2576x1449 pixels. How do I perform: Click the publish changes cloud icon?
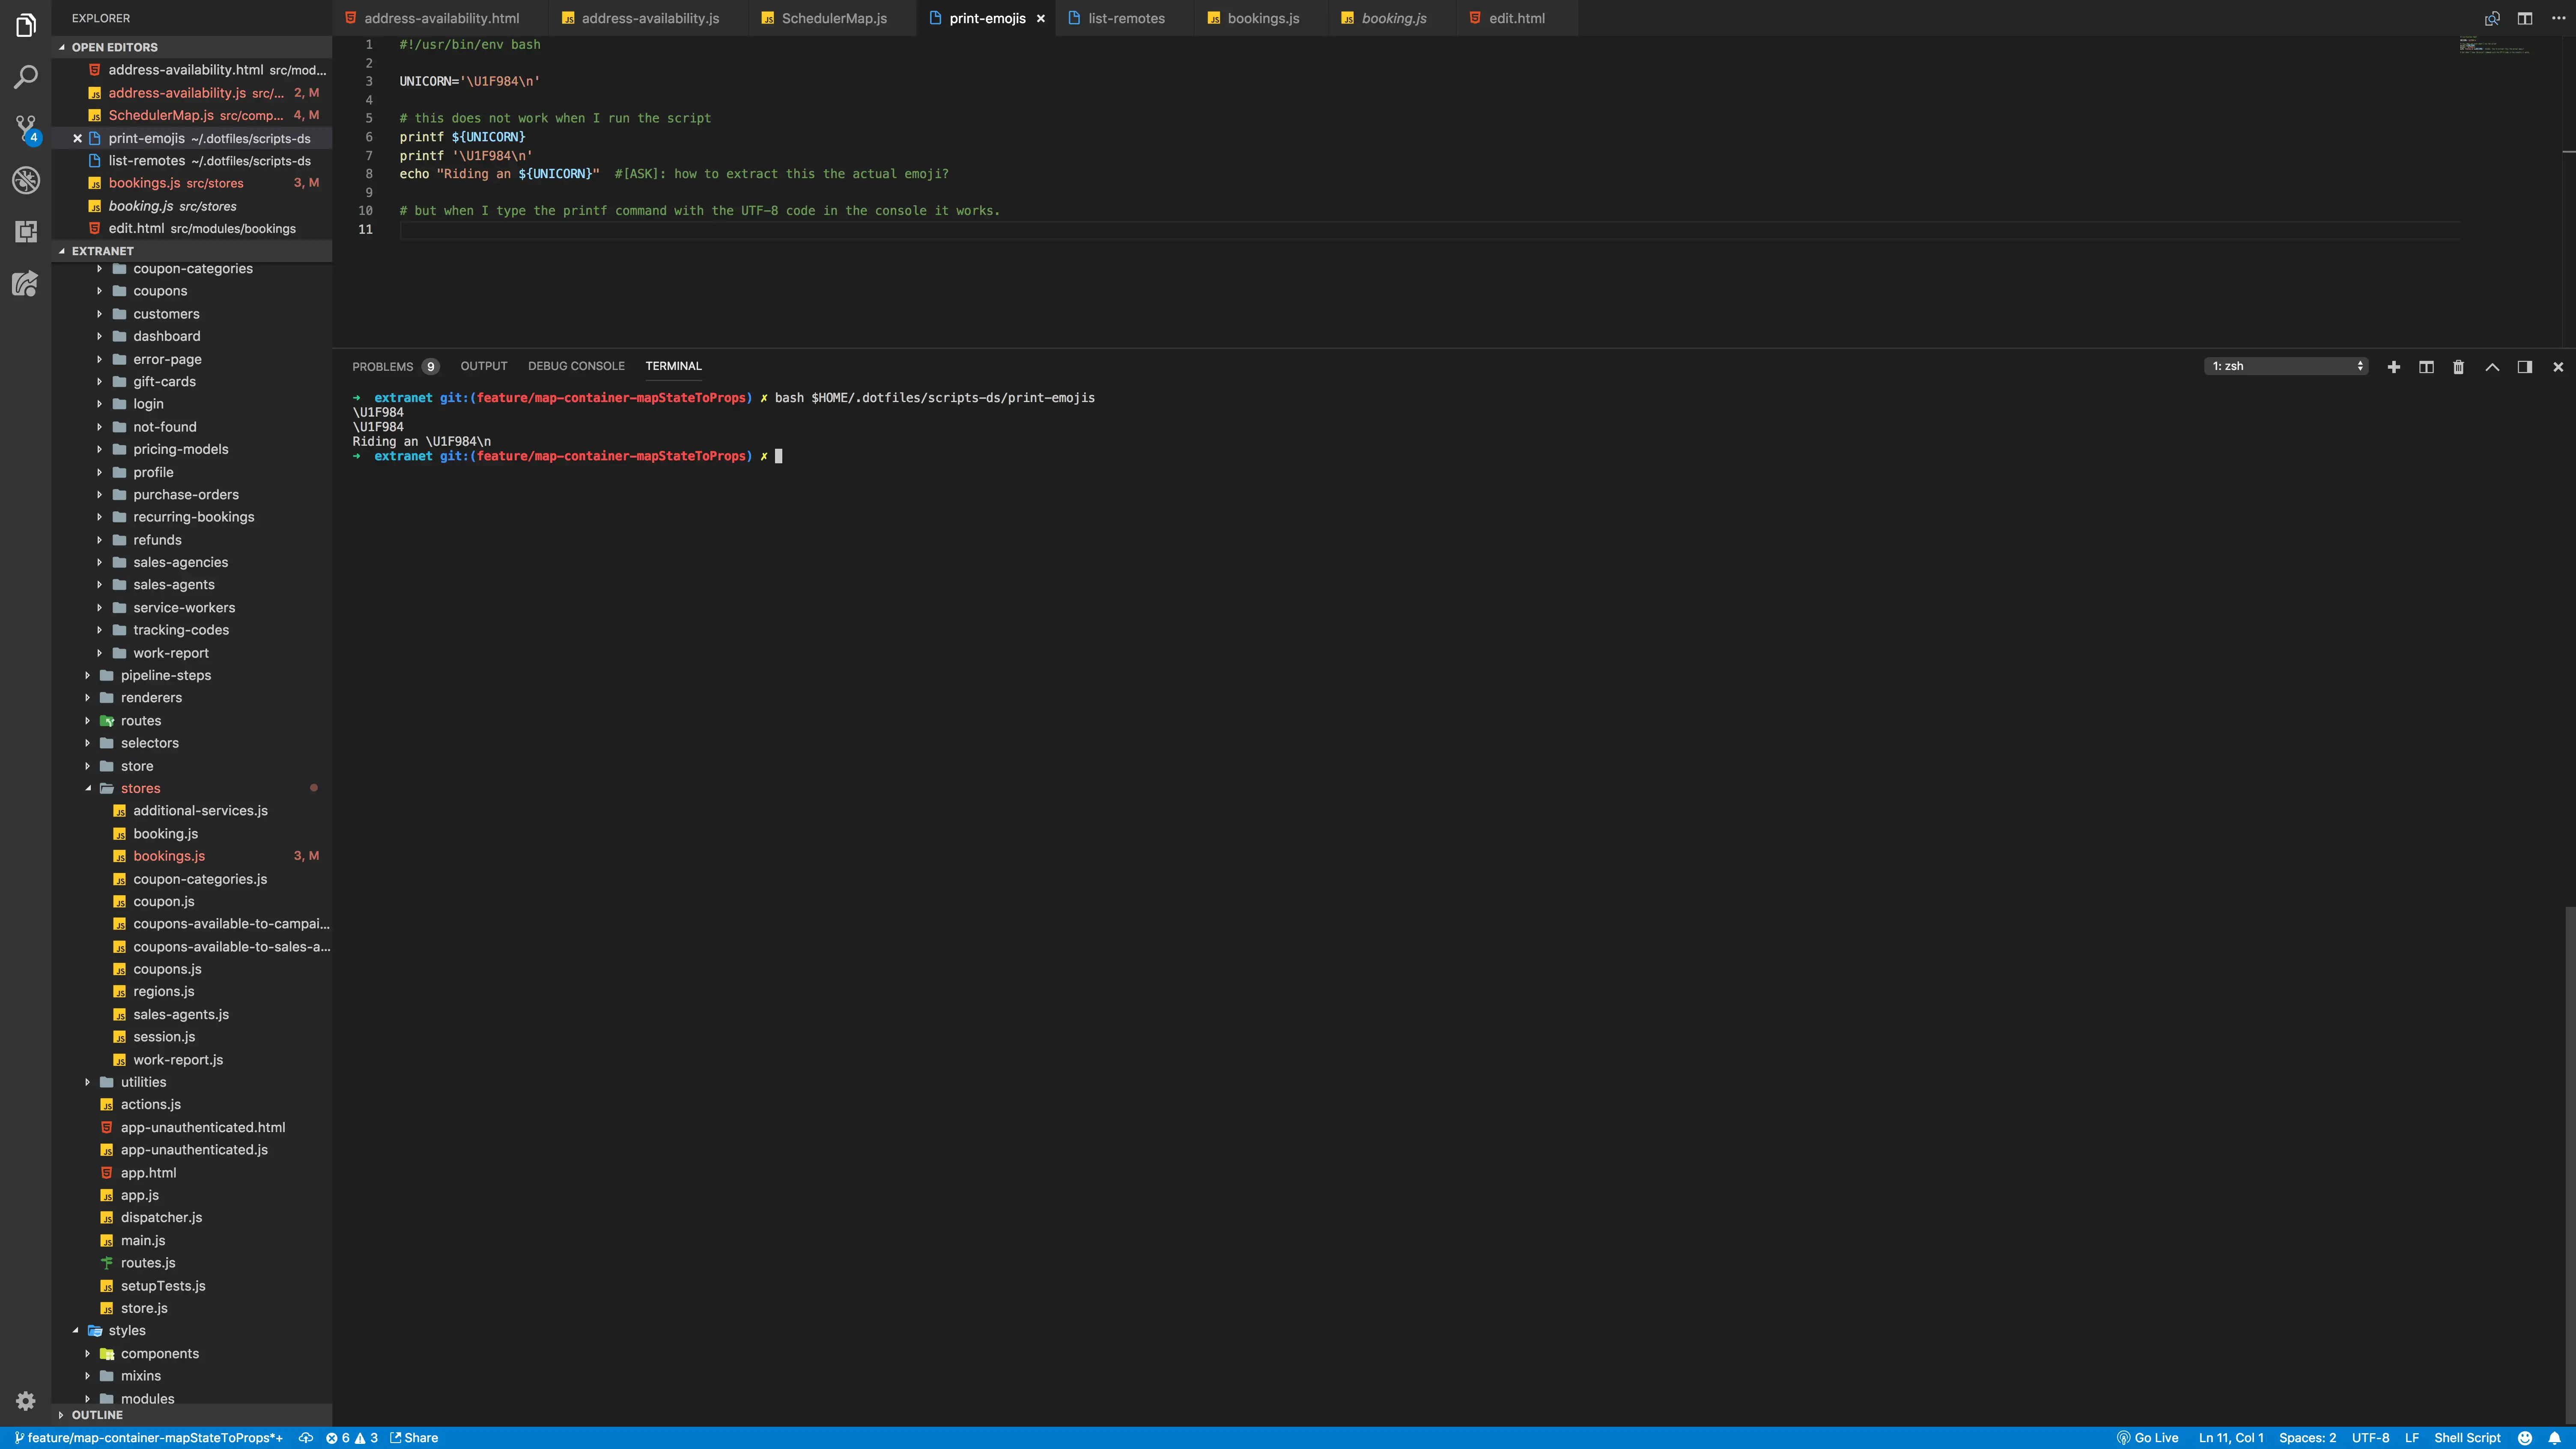click(x=306, y=1438)
